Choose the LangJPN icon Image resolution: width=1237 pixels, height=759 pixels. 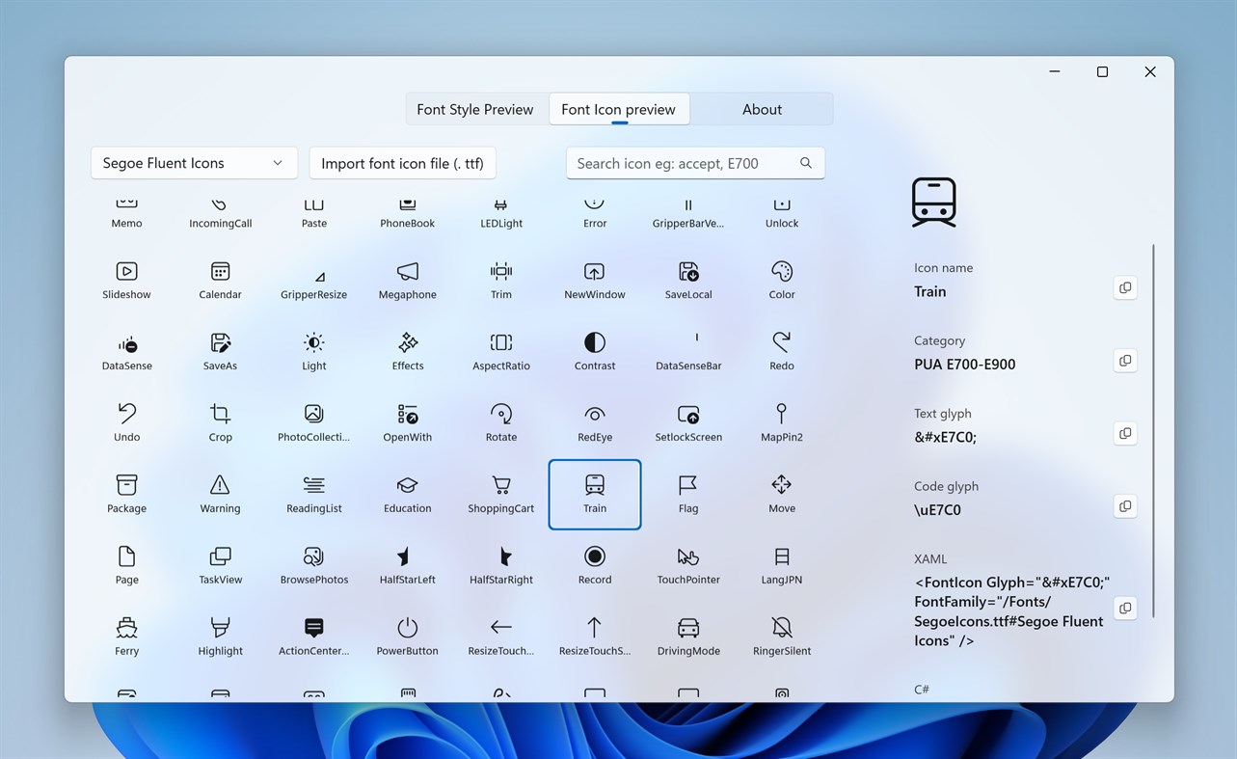pos(781,566)
